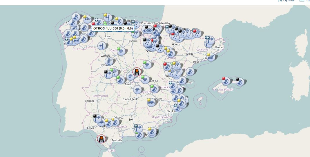Open the Olympic rings event marker

[x=149, y=29]
